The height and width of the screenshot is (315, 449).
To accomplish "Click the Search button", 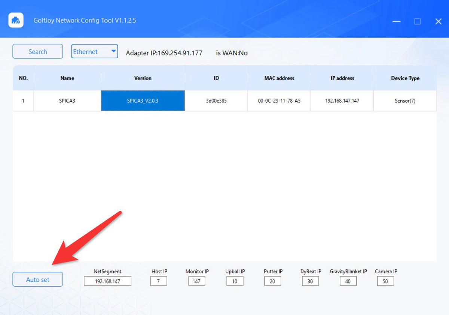I will coord(38,52).
